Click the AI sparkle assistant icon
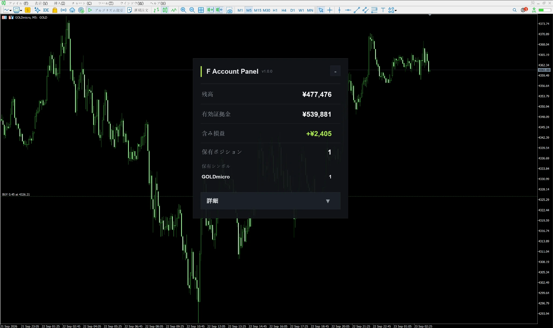This screenshot has height=328, width=553. (37, 10)
